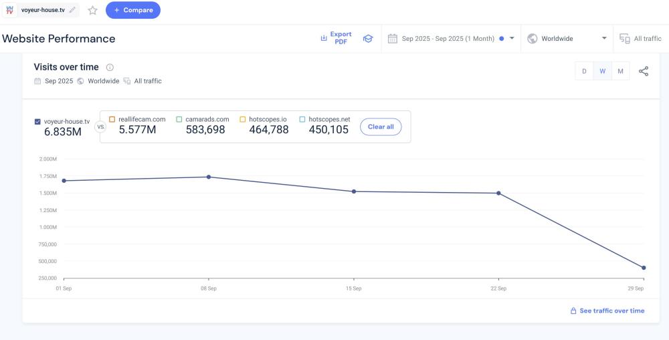Click the 08 Sep data point on the chart

[209, 177]
